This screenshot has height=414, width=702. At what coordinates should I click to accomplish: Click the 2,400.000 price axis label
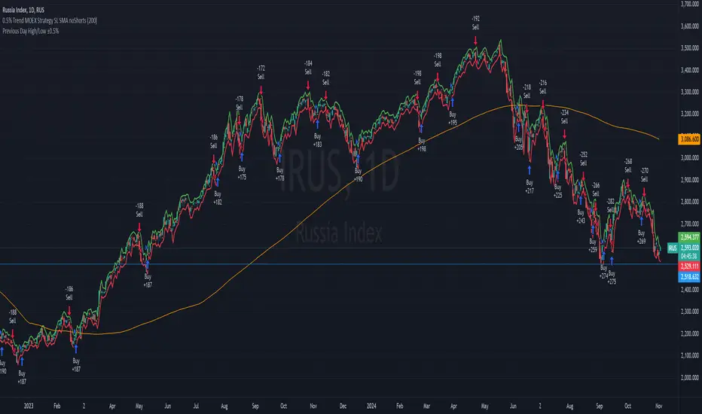click(x=690, y=290)
